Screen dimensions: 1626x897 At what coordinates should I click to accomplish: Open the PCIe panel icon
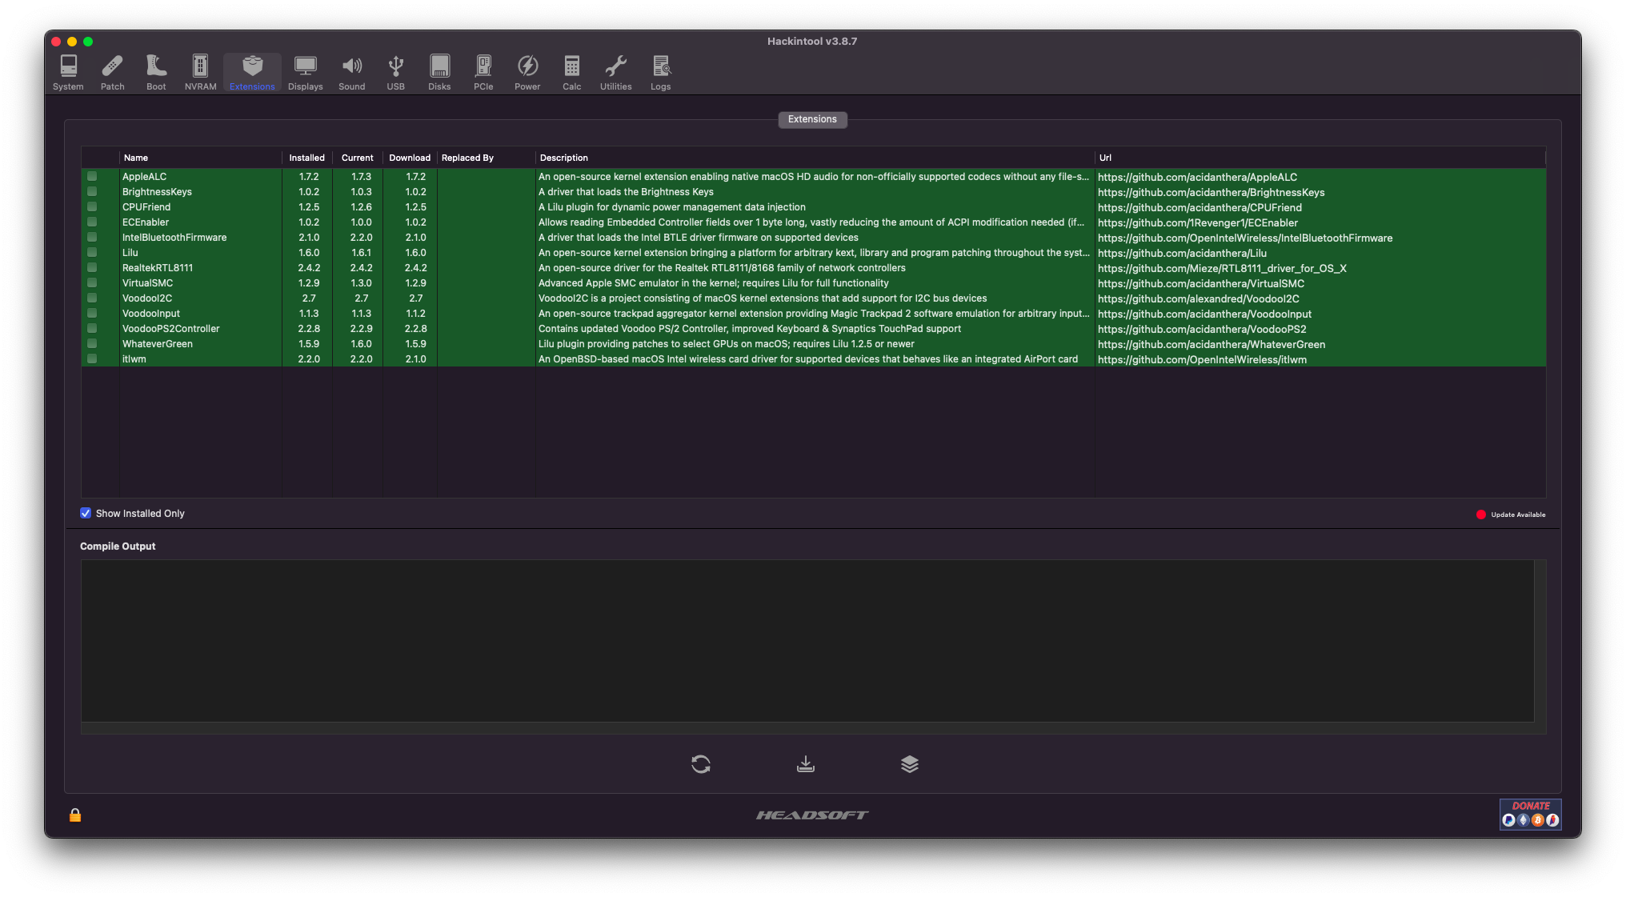(x=483, y=71)
